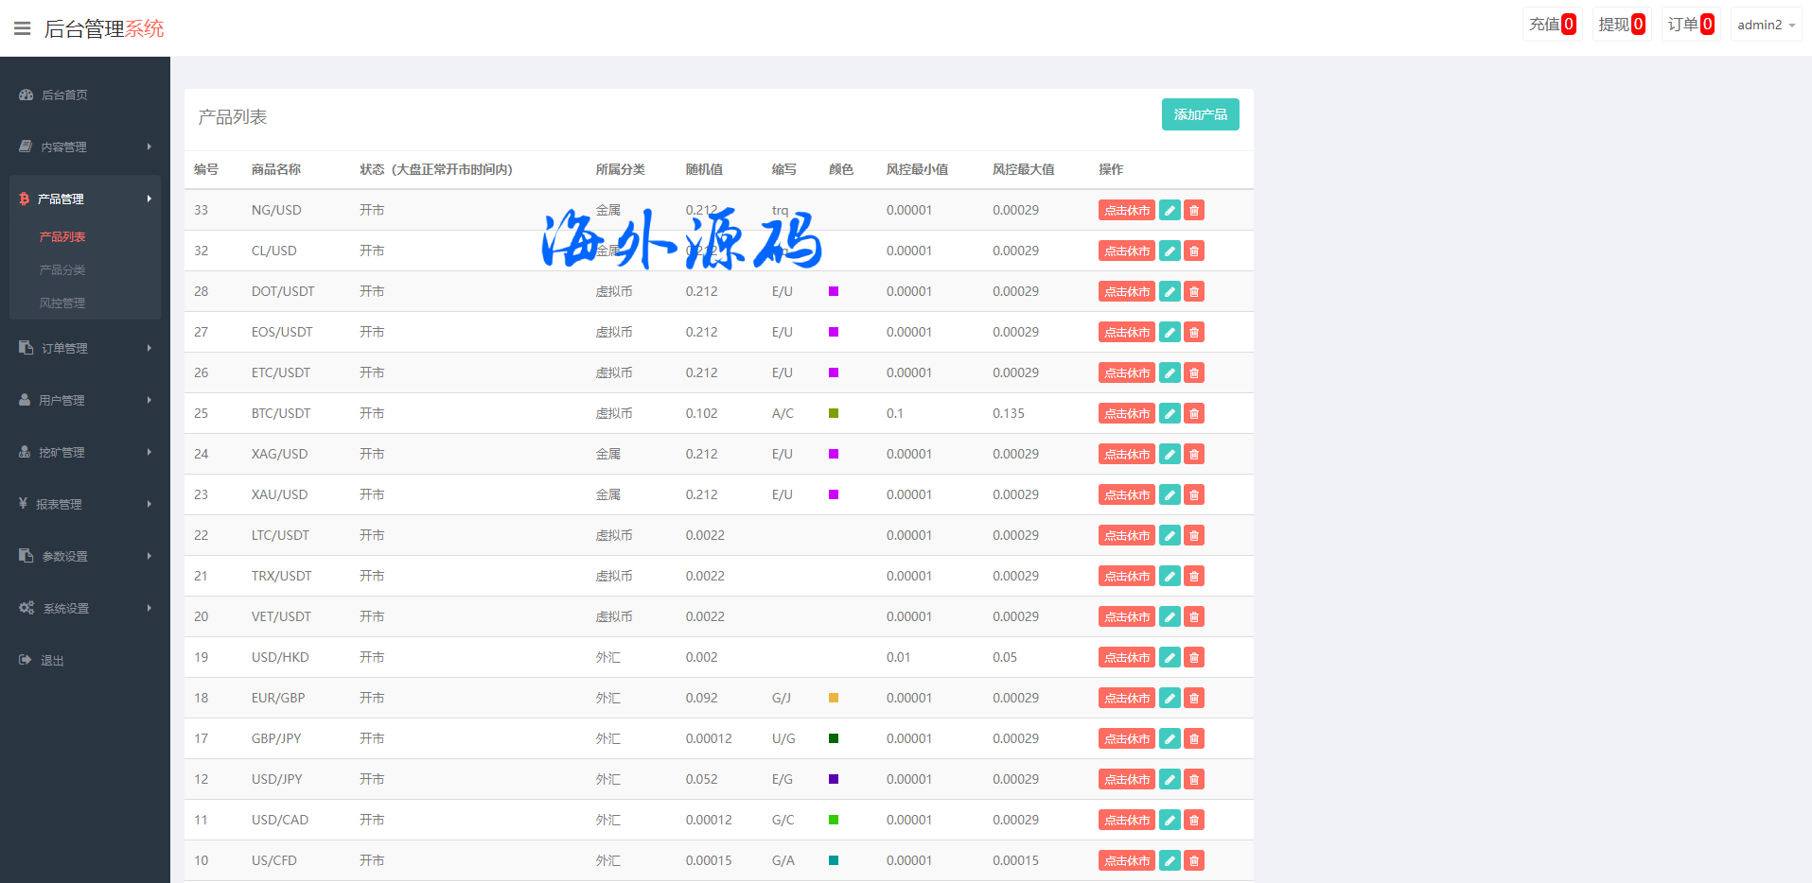This screenshot has height=883, width=1812.
Task: Edit the US/CFD product entry
Action: point(1170,860)
